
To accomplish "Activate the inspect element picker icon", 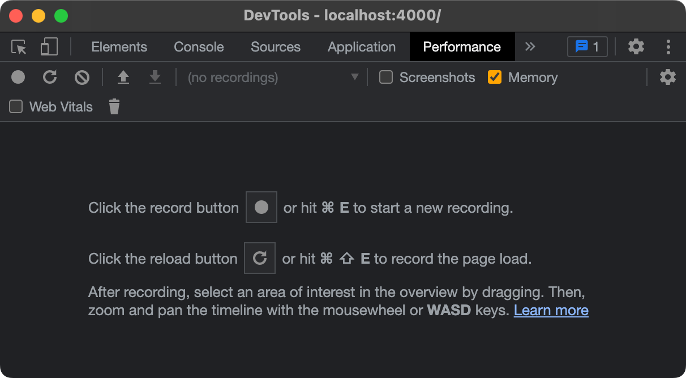I will pyautogui.click(x=19, y=47).
